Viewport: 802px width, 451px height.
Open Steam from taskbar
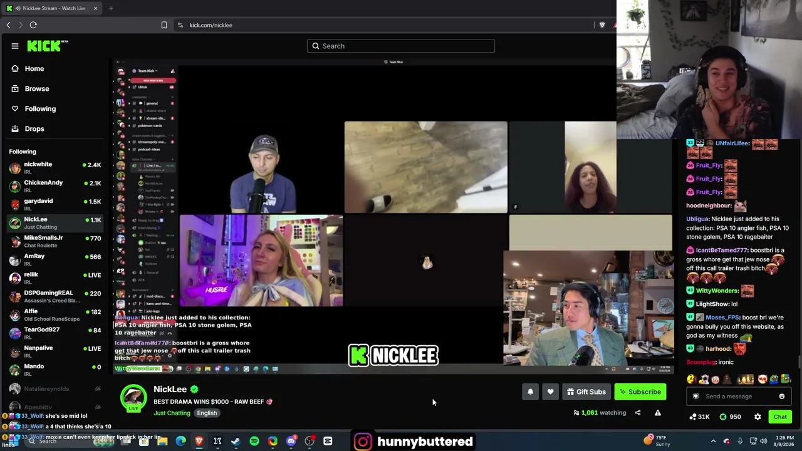[x=236, y=442]
